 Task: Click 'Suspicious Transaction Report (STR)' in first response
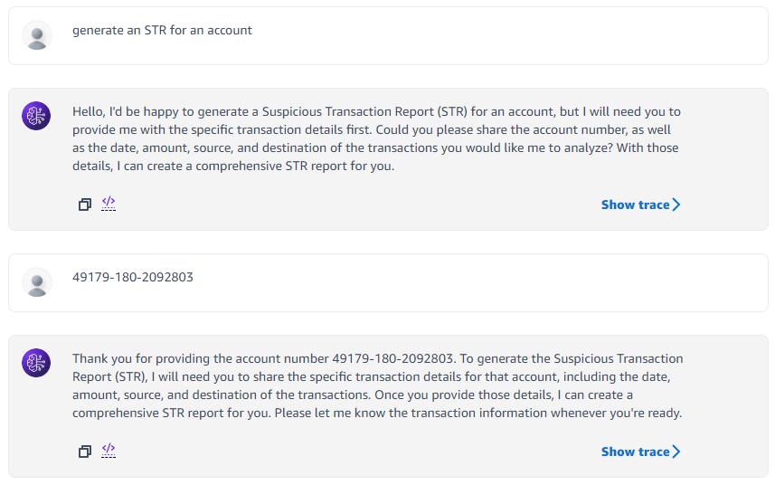(x=364, y=111)
